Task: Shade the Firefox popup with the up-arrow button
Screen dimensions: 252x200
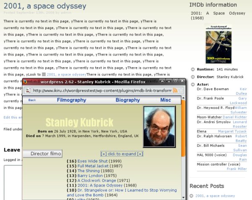Action: [x=162, y=81]
